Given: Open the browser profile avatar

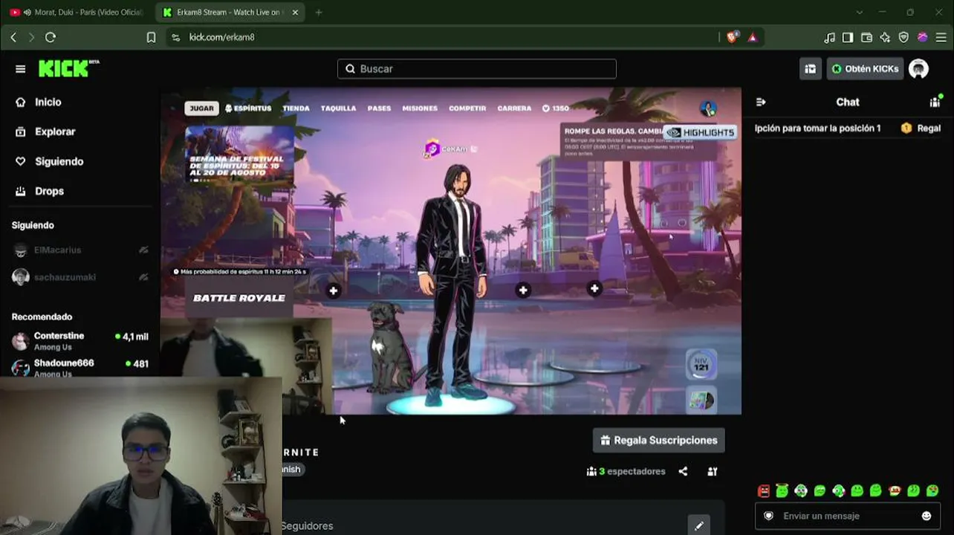Looking at the screenshot, I should point(922,37).
